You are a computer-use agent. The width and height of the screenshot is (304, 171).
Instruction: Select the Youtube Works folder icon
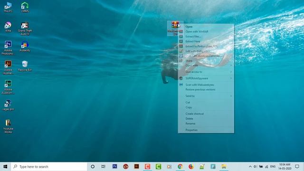8,126
